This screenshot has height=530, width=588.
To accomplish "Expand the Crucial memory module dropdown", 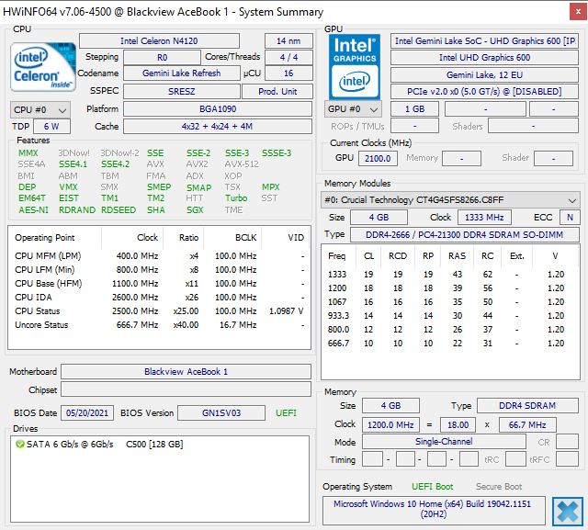I will pos(572,199).
